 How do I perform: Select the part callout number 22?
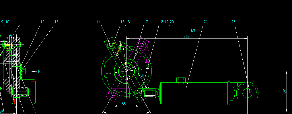coord(233,22)
